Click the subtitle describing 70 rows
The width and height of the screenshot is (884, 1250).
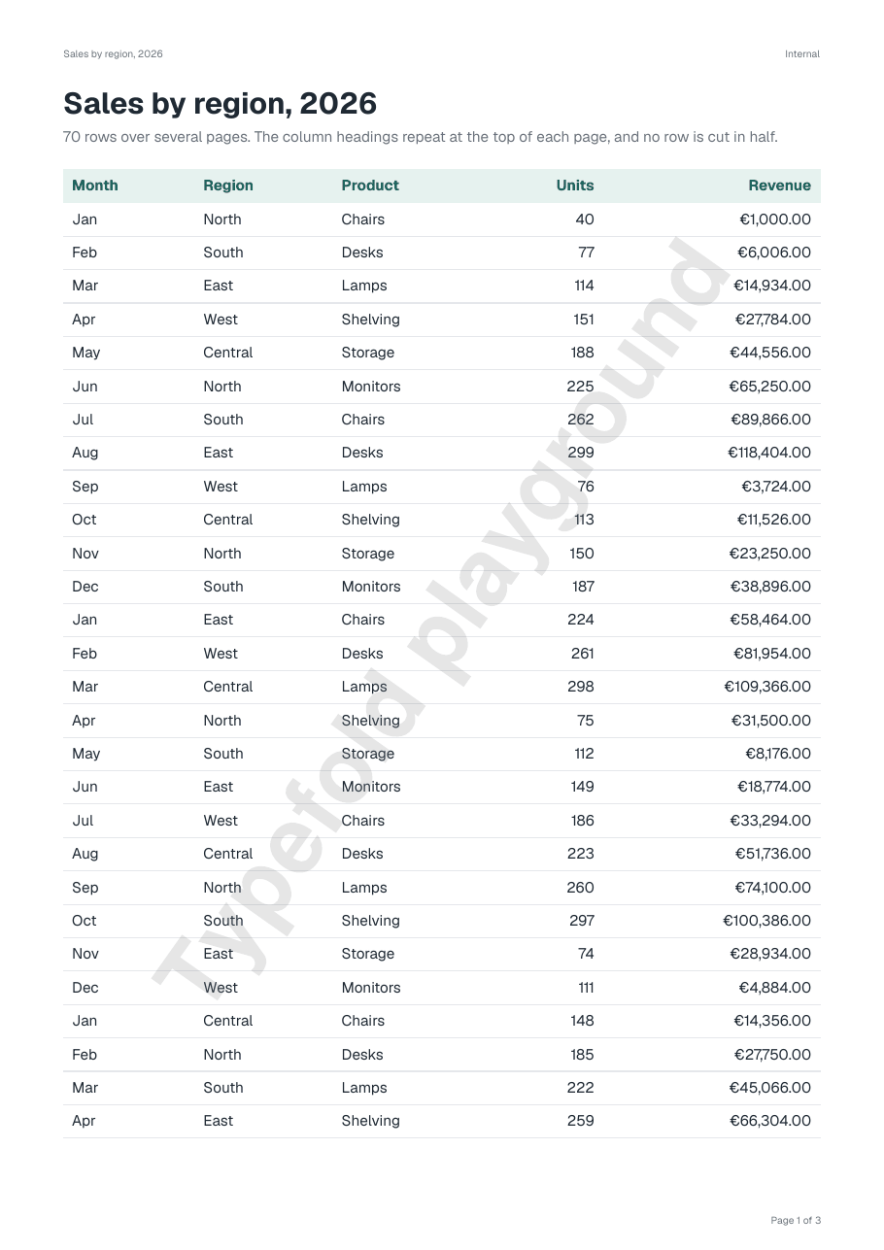point(421,137)
